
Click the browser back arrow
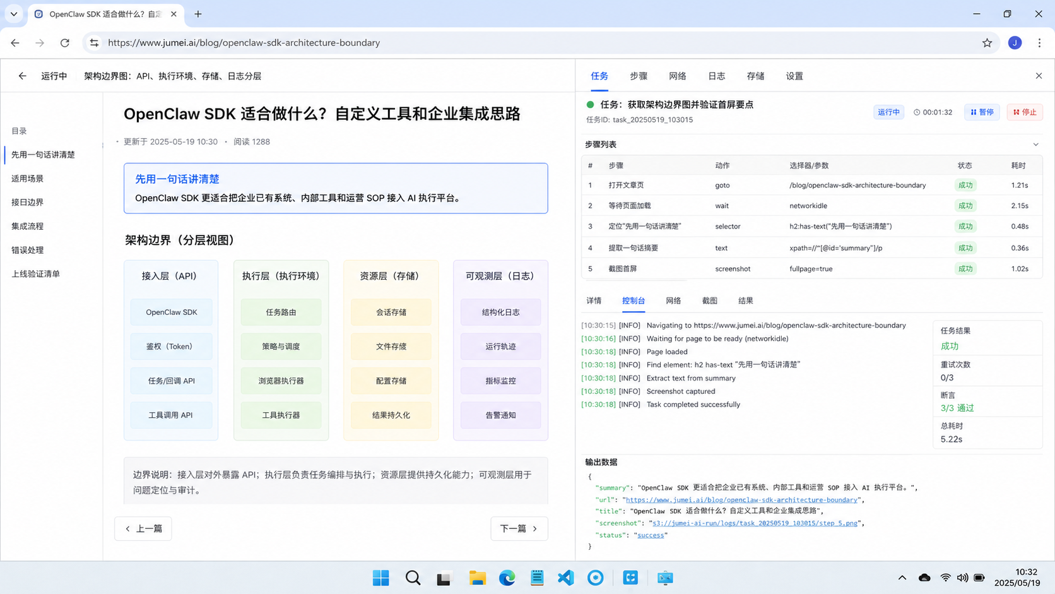point(15,43)
